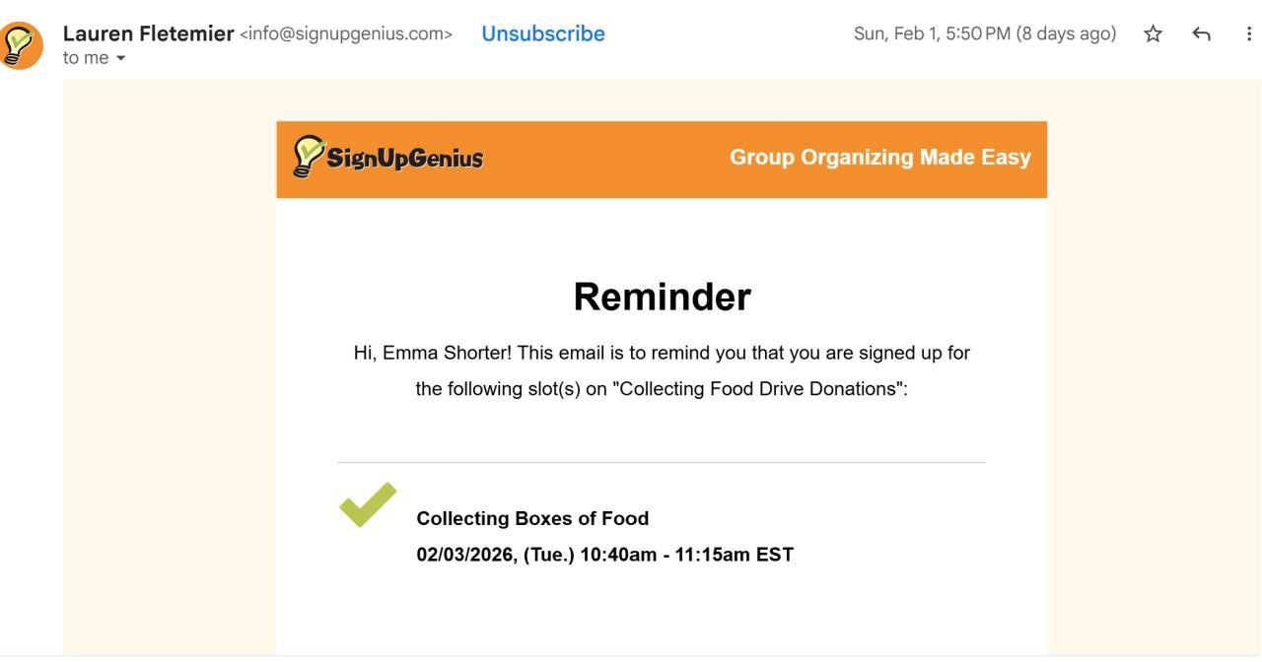Click the 02/03/2026 slot date and time

click(x=604, y=555)
